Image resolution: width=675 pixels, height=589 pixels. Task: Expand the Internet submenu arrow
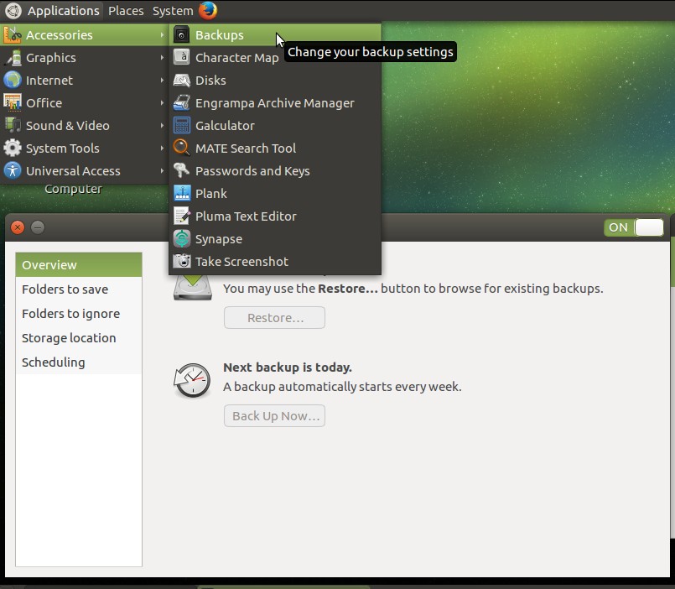point(162,81)
